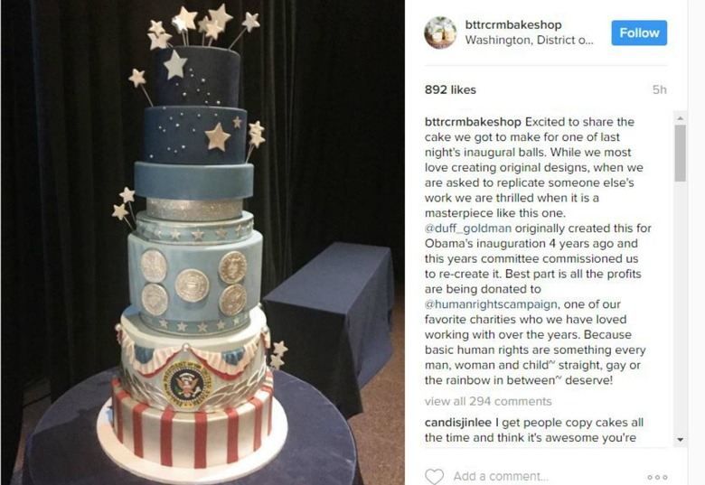The image size is (705, 485).
Task: Expand view all 294 comments
Action: (488, 402)
